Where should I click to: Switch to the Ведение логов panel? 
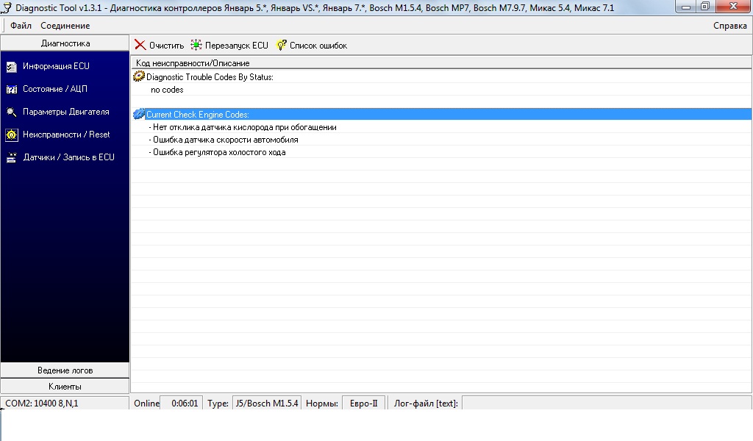click(x=65, y=370)
